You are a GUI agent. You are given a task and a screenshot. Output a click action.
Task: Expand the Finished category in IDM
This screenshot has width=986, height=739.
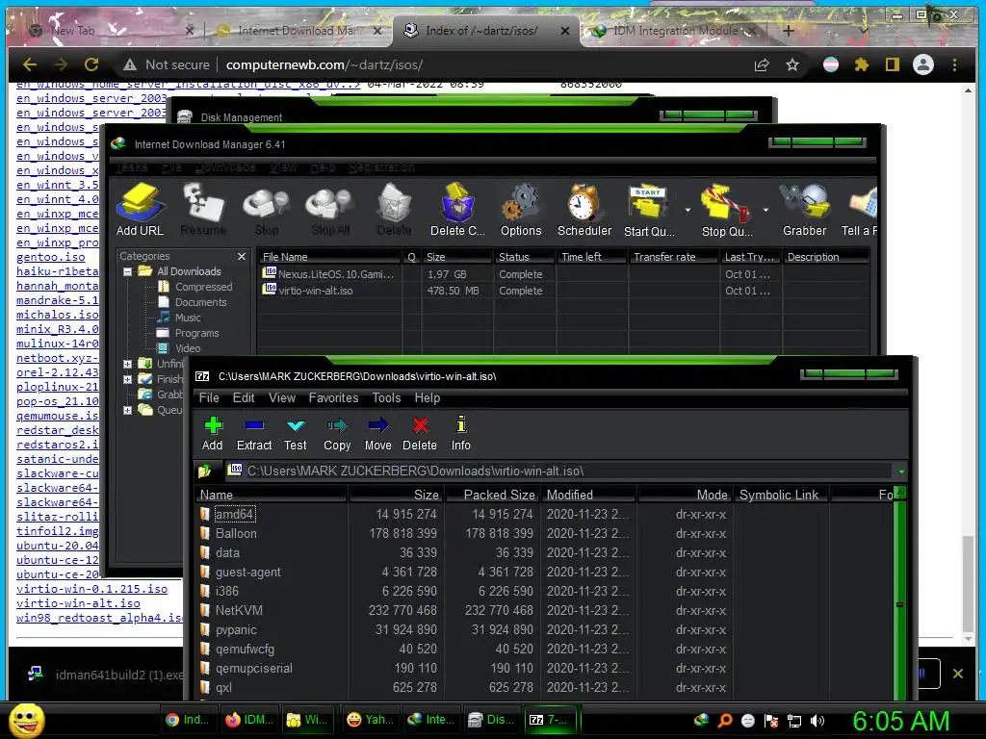point(128,379)
